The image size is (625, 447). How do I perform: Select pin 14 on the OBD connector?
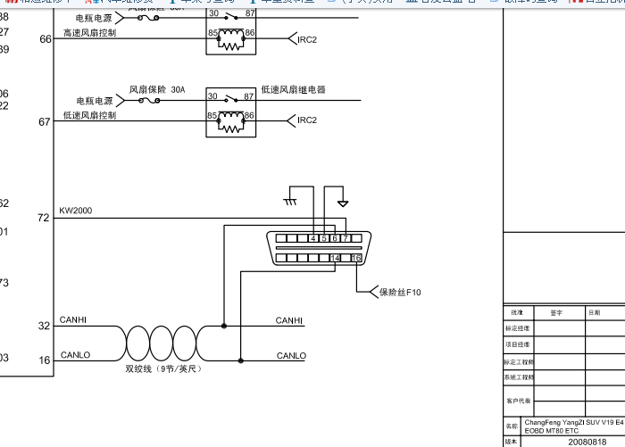tap(335, 258)
